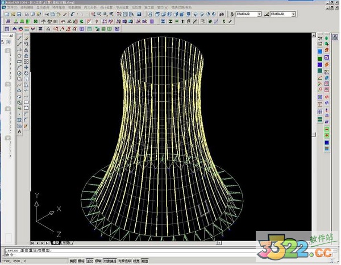
Task: Toggle 正交 (Ortho) mode in status bar
Action: pos(90,261)
